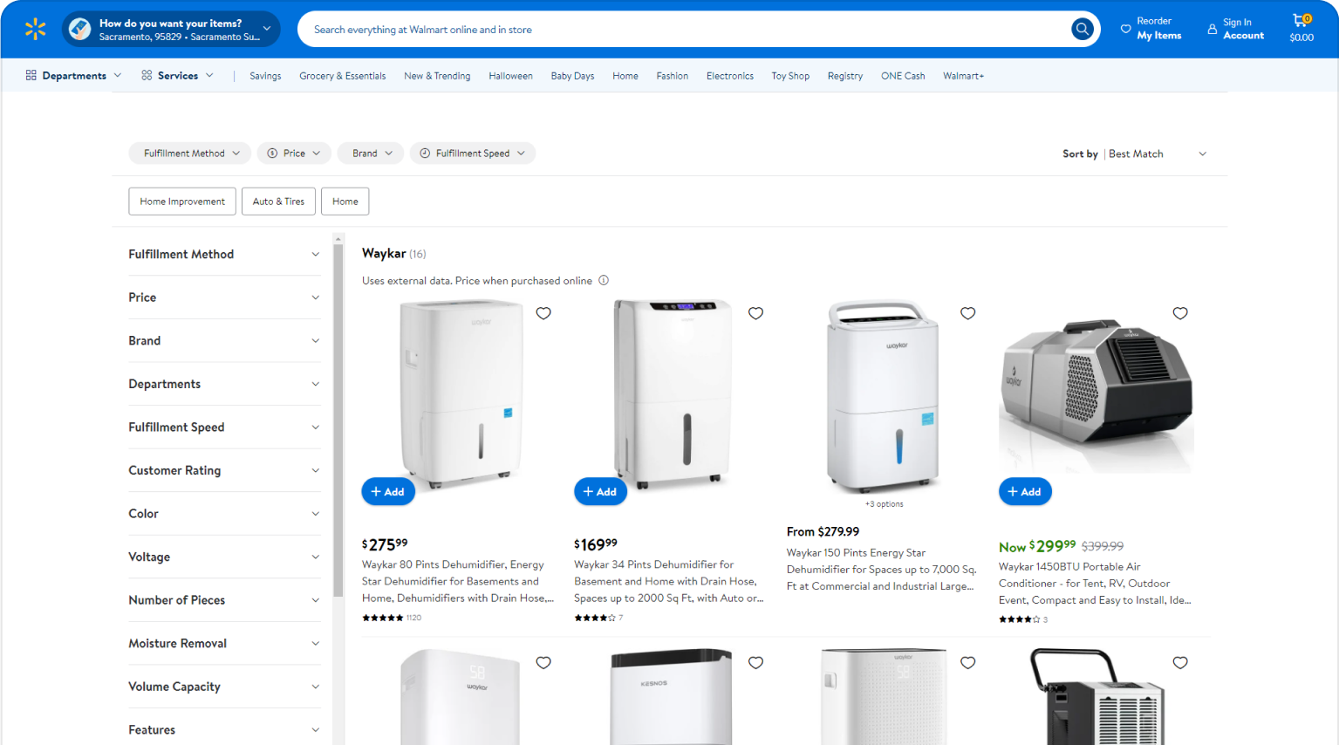Screen dimensions: 1339x745
Task: Add the Waykar portable air conditioner to cart
Action: [1025, 492]
